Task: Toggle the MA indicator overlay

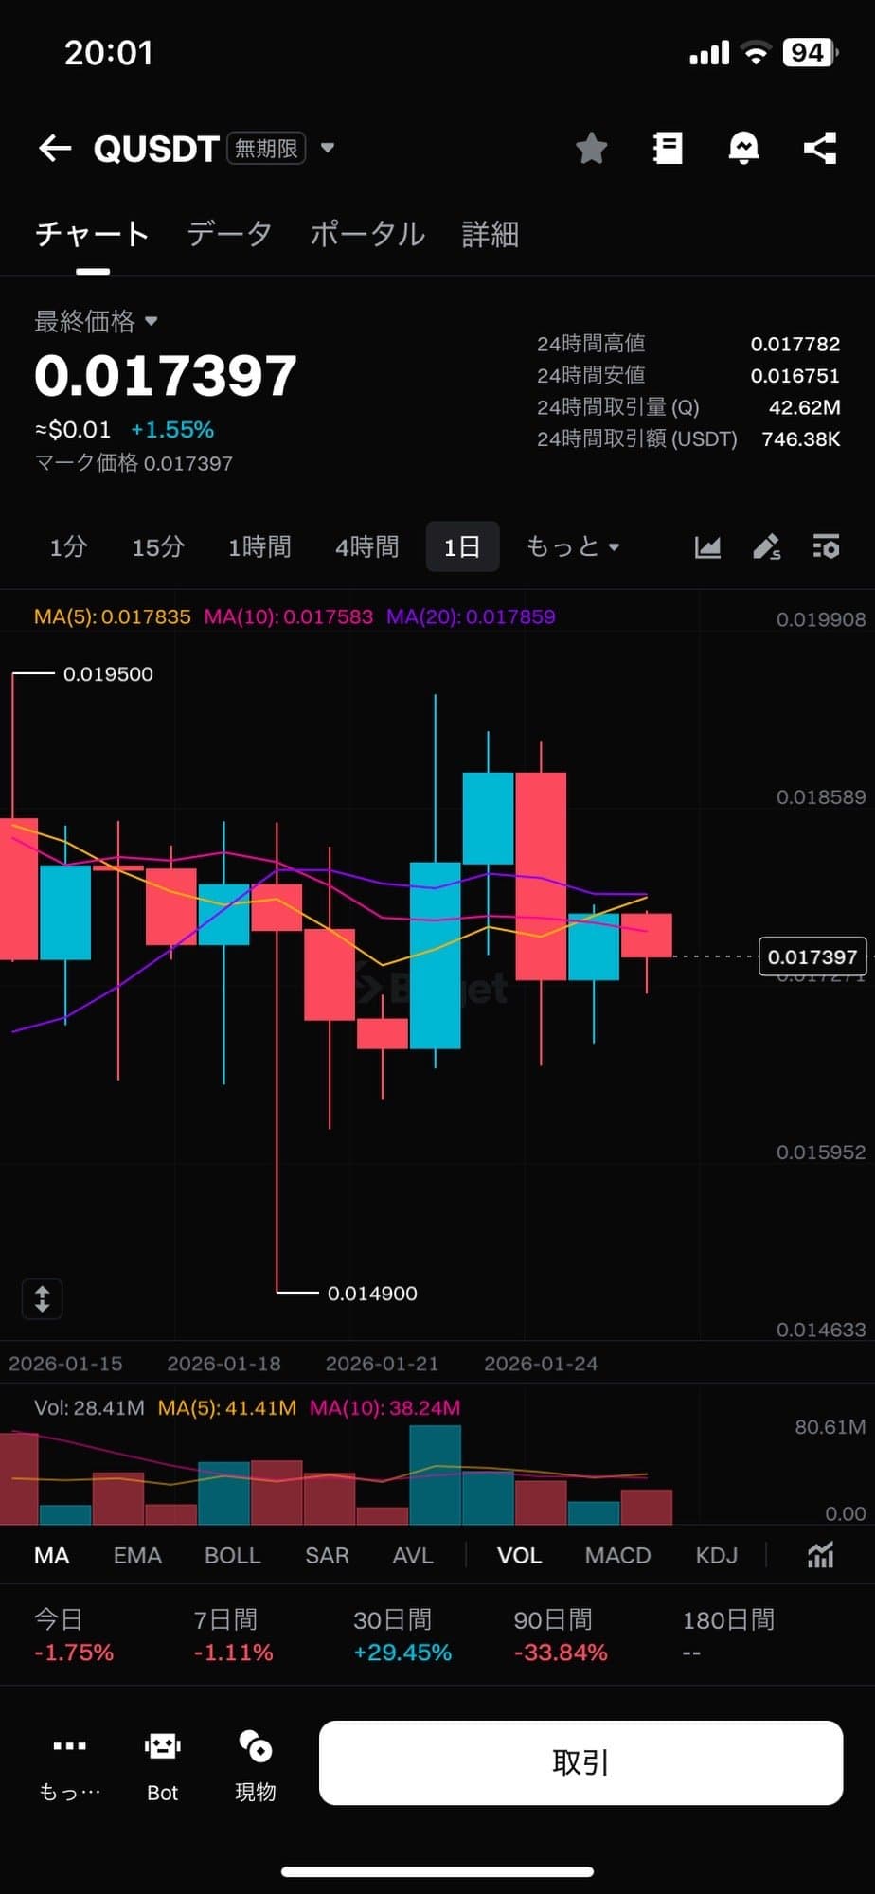Action: point(51,1556)
